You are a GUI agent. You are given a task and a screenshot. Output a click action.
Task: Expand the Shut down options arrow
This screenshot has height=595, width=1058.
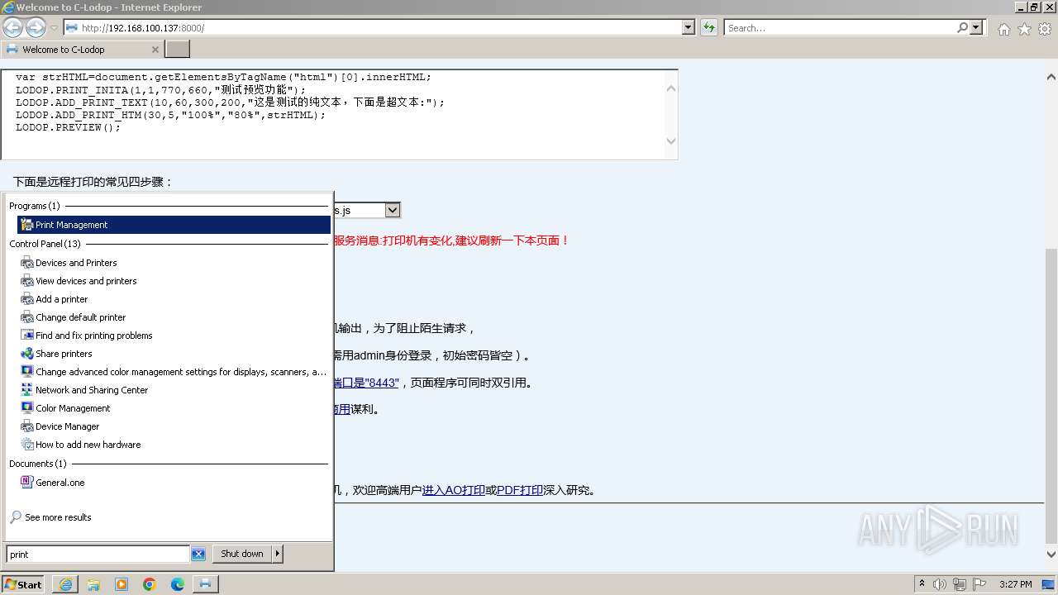(x=278, y=554)
